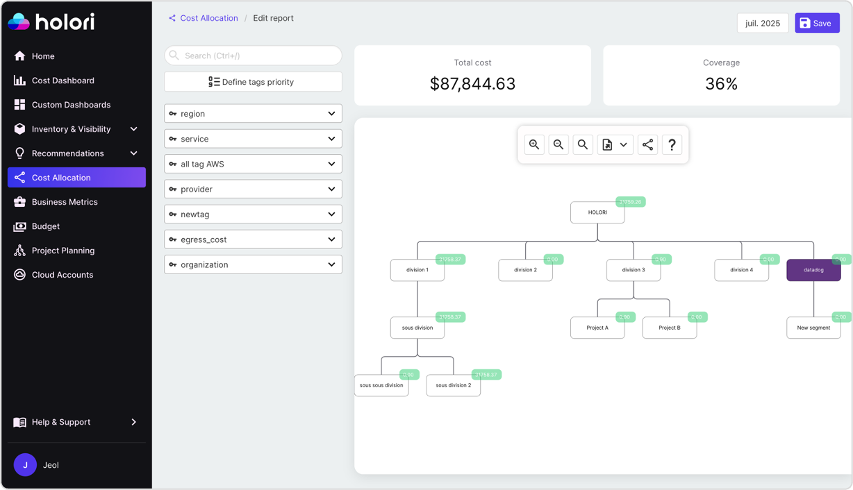853x490 pixels.
Task: Click the search input field
Action: coord(253,55)
